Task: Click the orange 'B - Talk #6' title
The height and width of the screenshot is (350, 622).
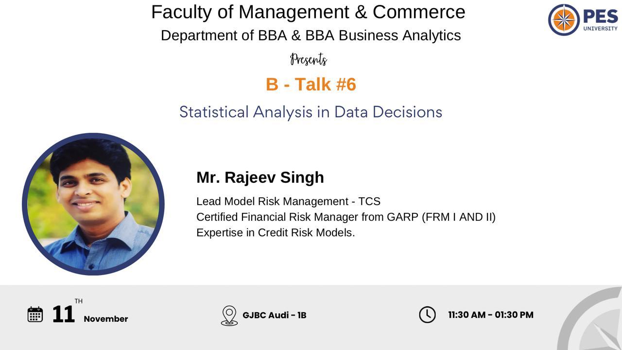Action: tap(311, 84)
